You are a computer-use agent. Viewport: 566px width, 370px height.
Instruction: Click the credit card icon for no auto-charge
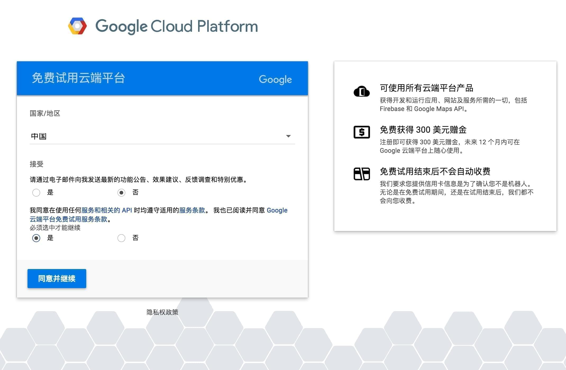[362, 174]
